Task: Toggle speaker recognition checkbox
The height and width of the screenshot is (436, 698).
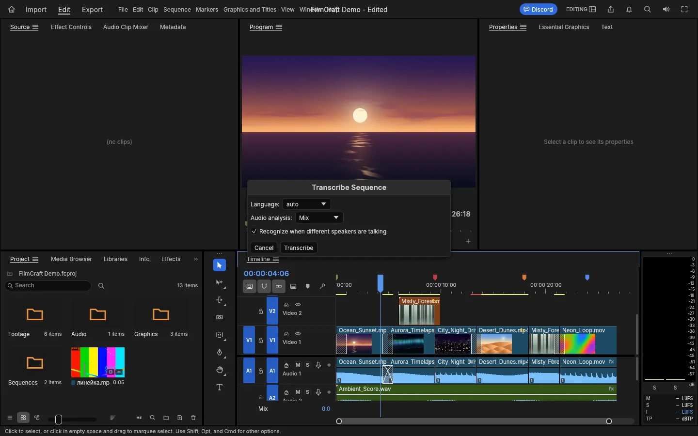Action: click(x=254, y=232)
